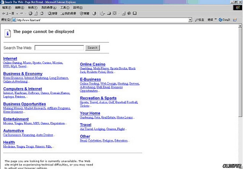
Task: Open the 我的最愛 favorites pane button
Action: (x=68, y=14)
